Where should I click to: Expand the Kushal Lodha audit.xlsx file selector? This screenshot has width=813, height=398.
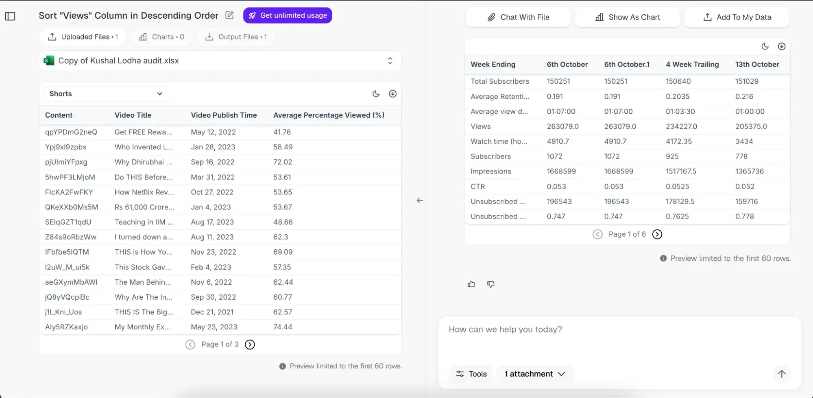(x=390, y=61)
